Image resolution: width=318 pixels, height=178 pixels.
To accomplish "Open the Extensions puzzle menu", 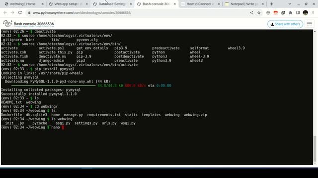I will pyautogui.click(x=290, y=13).
